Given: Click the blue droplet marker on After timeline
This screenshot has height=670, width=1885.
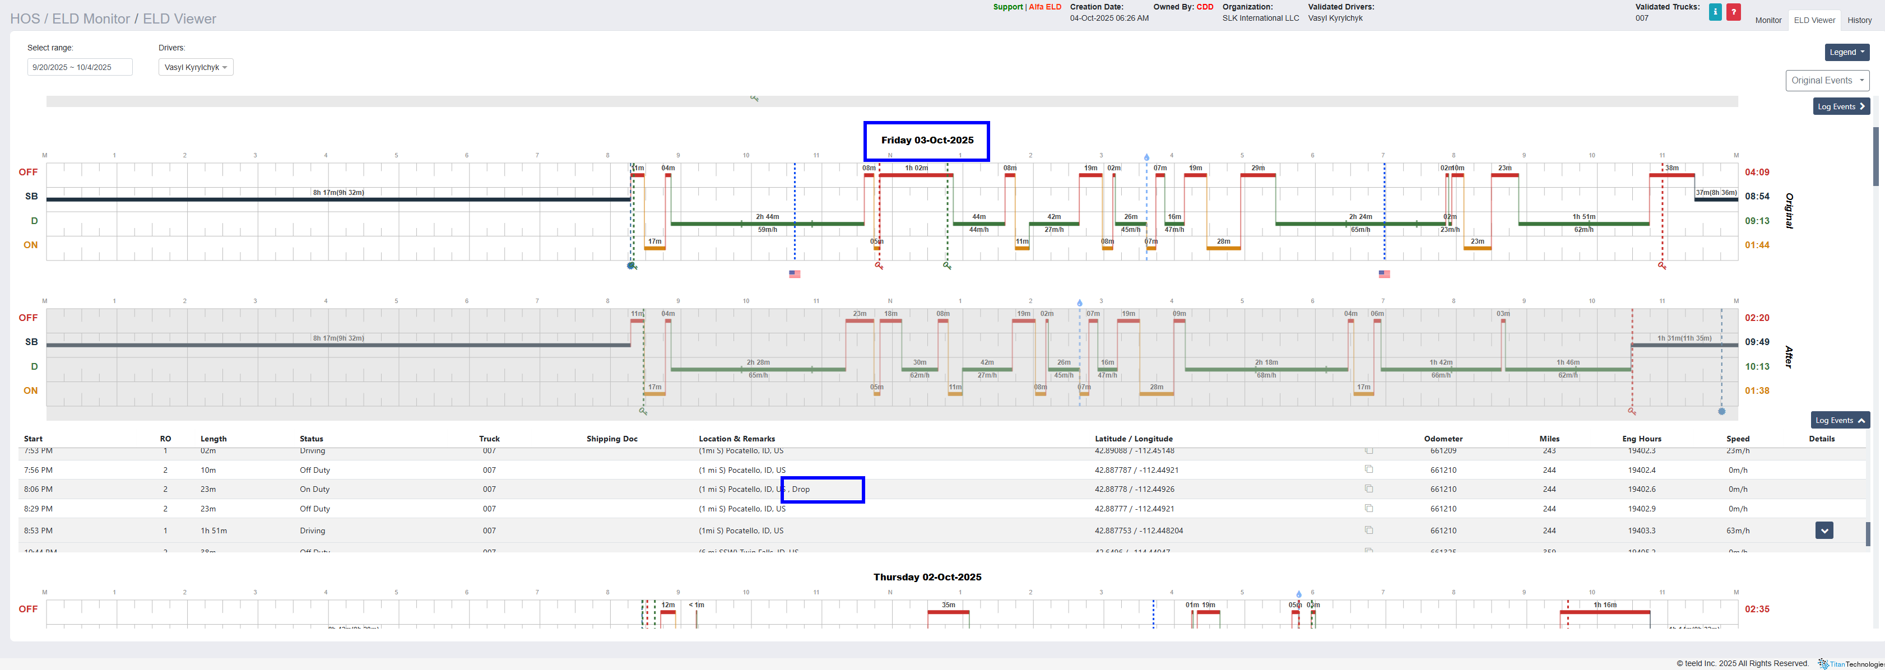Looking at the screenshot, I should click(x=1079, y=303).
